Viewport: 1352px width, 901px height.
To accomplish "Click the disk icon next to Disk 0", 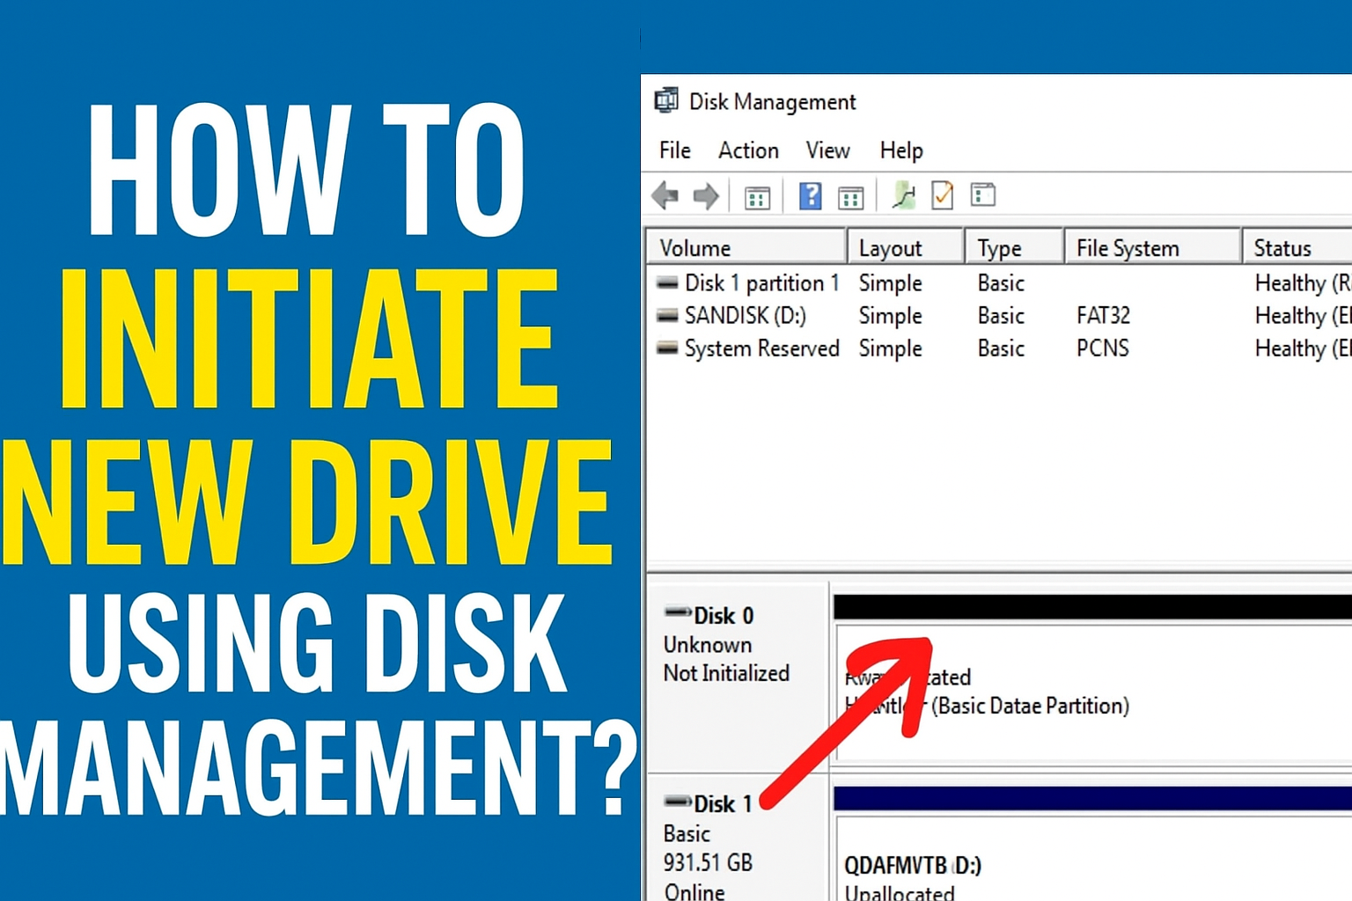I will tap(678, 614).
